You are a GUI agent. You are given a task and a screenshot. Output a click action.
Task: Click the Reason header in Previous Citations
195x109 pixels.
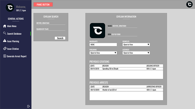pos(105,66)
